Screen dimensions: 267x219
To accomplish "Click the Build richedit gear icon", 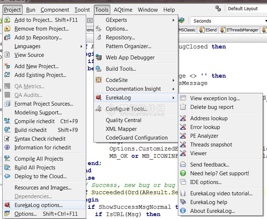I will 7,130.
